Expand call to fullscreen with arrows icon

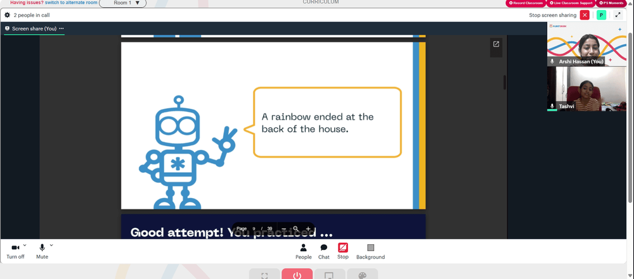(x=618, y=15)
